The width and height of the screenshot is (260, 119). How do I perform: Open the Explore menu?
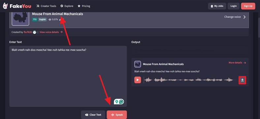(67, 6)
